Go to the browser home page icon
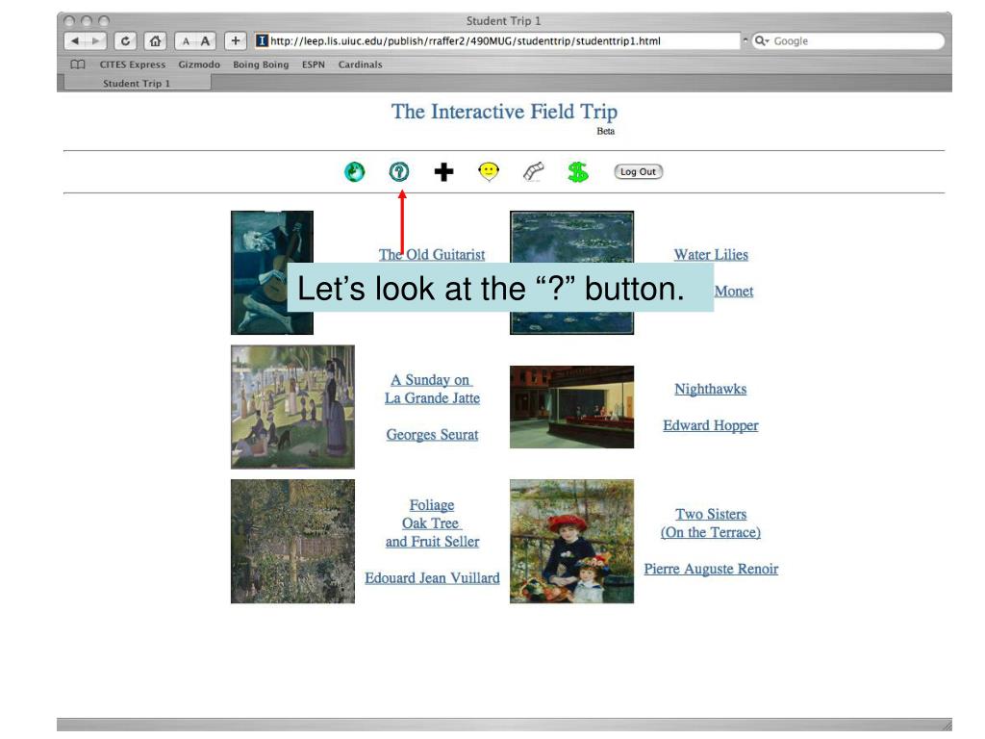The width and height of the screenshot is (985, 739). click(155, 40)
